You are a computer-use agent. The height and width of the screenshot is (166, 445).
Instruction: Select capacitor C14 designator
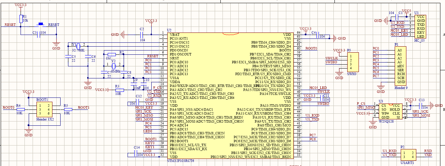click(x=136, y=147)
